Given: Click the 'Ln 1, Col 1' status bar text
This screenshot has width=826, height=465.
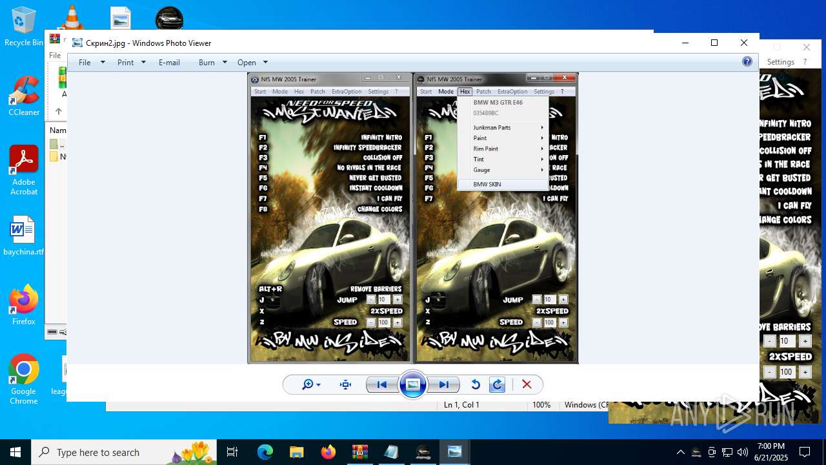Looking at the screenshot, I should click(x=461, y=405).
